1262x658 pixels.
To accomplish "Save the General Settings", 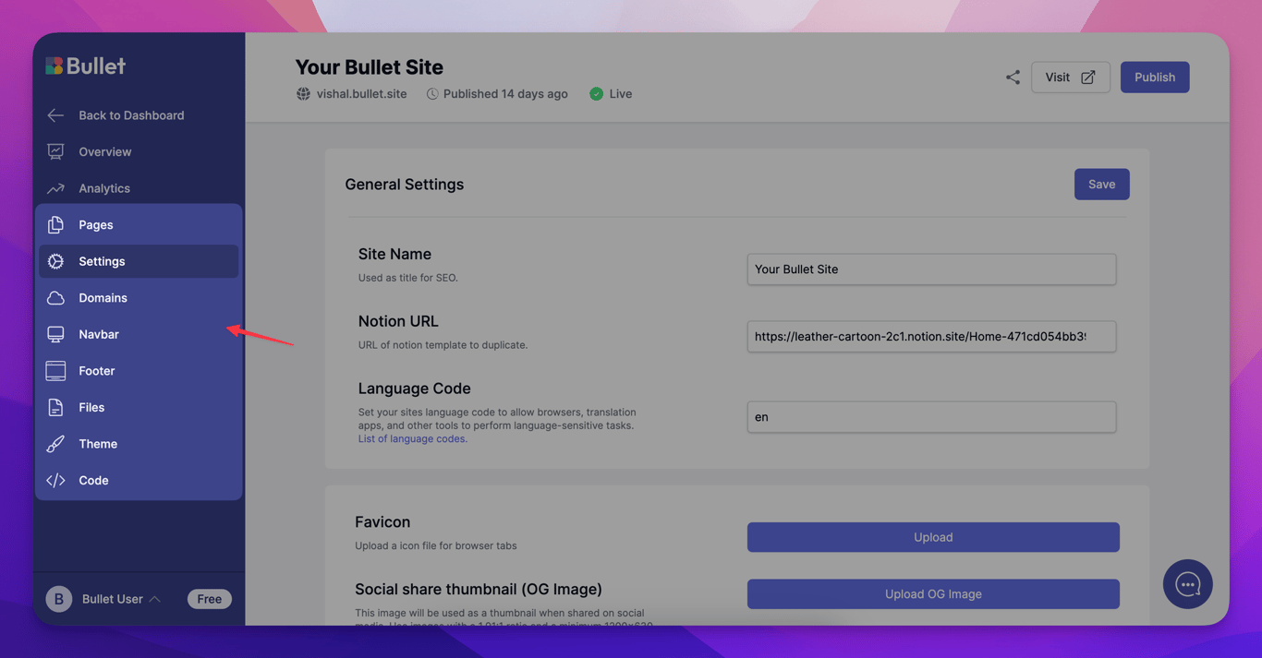I will [x=1101, y=185].
